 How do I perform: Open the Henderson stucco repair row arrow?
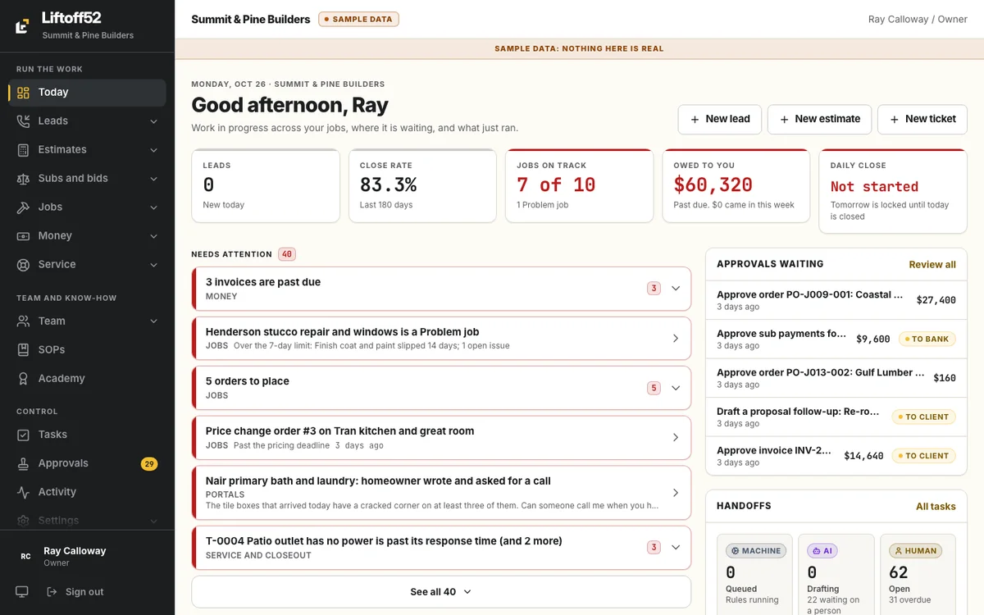[x=676, y=339]
